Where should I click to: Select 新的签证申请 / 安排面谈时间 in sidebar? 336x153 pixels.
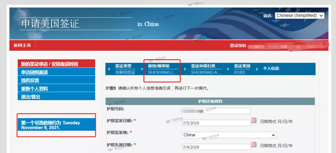coord(56,64)
